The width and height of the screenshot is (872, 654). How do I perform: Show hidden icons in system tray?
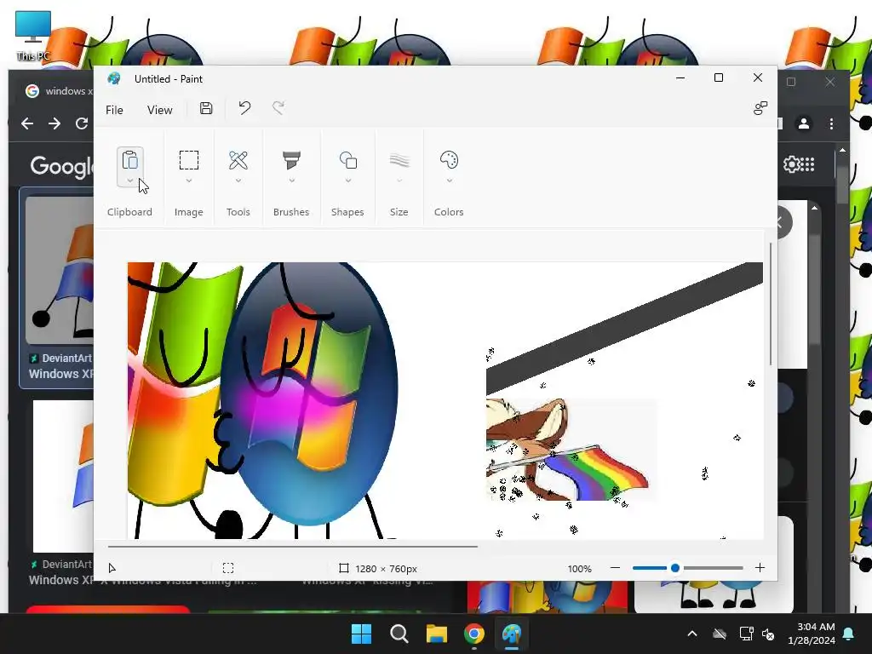(692, 634)
